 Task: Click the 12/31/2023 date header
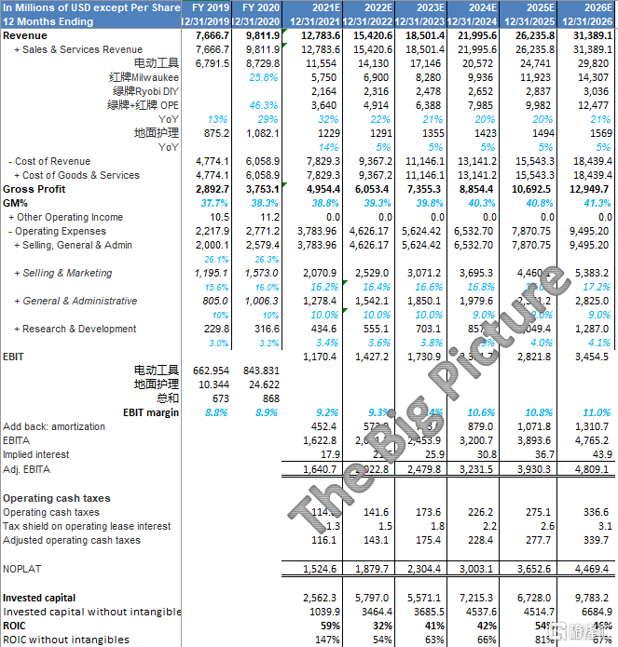419,21
